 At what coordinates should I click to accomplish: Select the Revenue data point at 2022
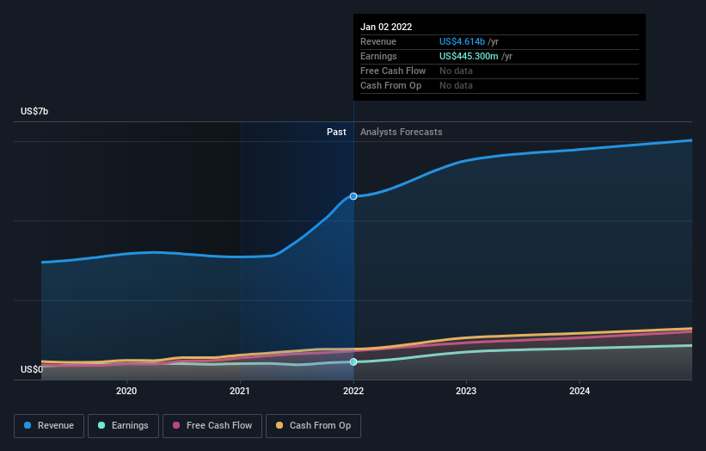[x=353, y=196]
